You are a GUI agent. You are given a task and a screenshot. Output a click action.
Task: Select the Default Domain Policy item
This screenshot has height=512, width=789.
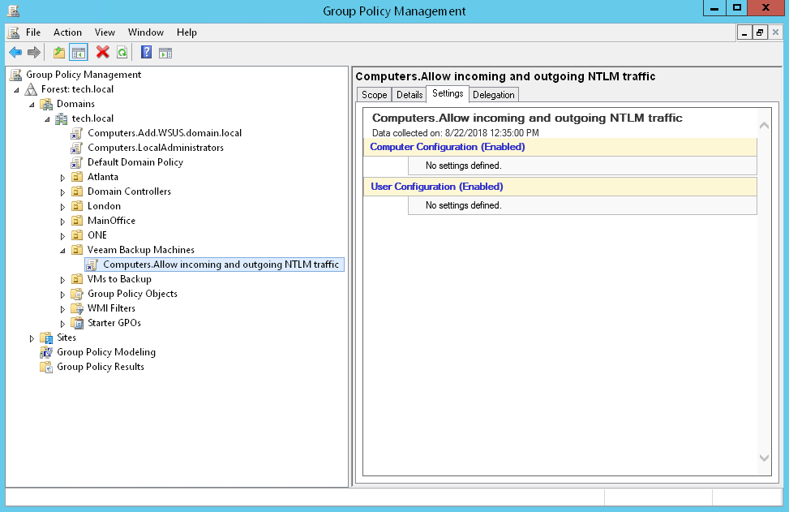click(135, 162)
